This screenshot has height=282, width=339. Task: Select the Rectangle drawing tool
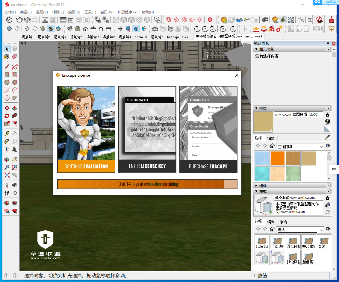(7, 75)
